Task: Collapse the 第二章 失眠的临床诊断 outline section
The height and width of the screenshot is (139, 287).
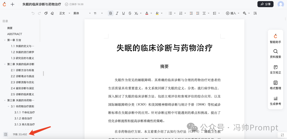Action: click(x=5, y=64)
